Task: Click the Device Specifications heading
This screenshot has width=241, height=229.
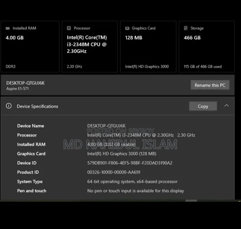Action: [x=37, y=106]
